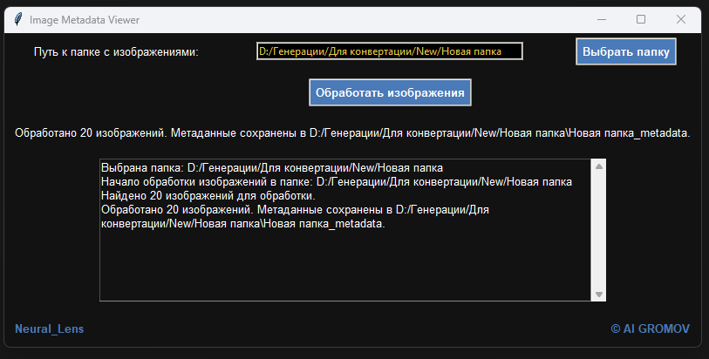Image resolution: width=709 pixels, height=359 pixels.
Task: Click the Image Metadata Viewer window title
Action: 85,20
